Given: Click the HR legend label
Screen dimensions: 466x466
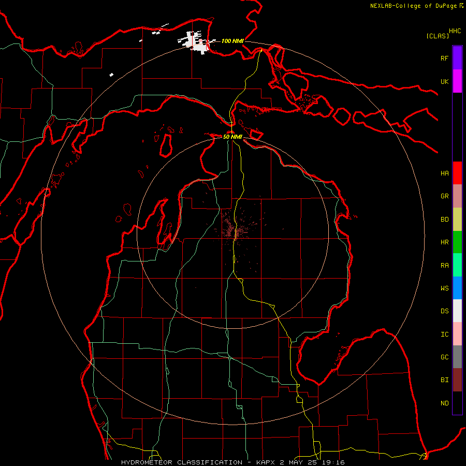Looking at the screenshot, I should (x=444, y=242).
